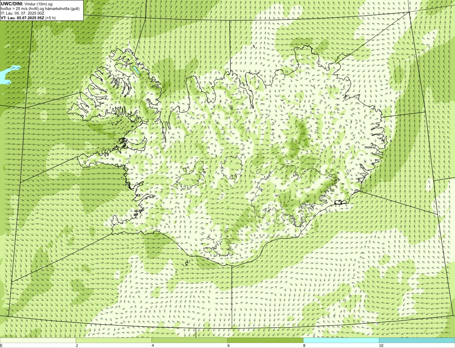Click the UWC/DINI Vindur (10m) title line
The width and height of the screenshot is (455, 348).
27,4
